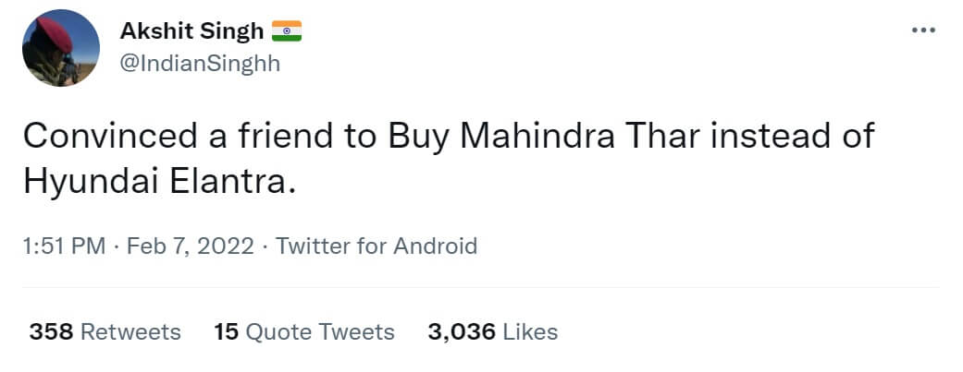
Task: Click the words Hyundai Elantra in tweet
Action: coord(157,181)
